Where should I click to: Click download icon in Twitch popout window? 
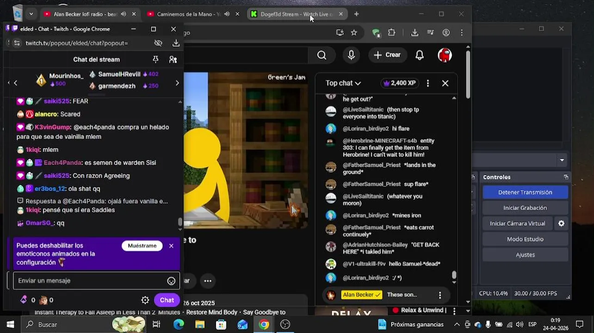pyautogui.click(x=176, y=43)
